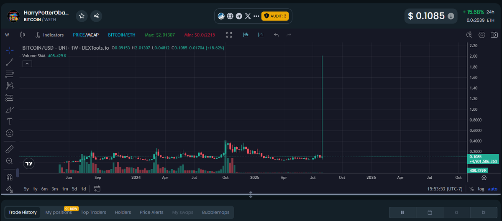Select the candle chart layout icon
Viewport: 502px width, 221px height.
[246, 35]
